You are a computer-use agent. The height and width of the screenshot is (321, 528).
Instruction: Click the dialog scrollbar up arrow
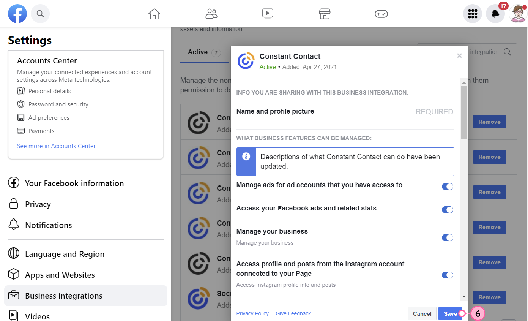[464, 82]
